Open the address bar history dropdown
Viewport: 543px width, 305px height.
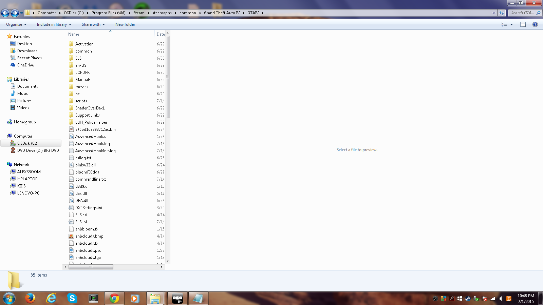coord(494,13)
